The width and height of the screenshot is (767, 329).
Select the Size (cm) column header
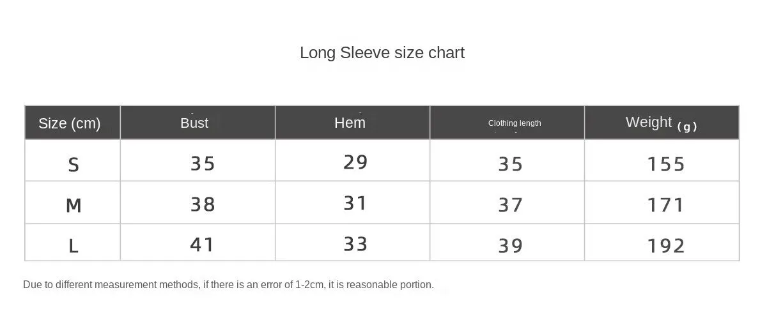(70, 123)
